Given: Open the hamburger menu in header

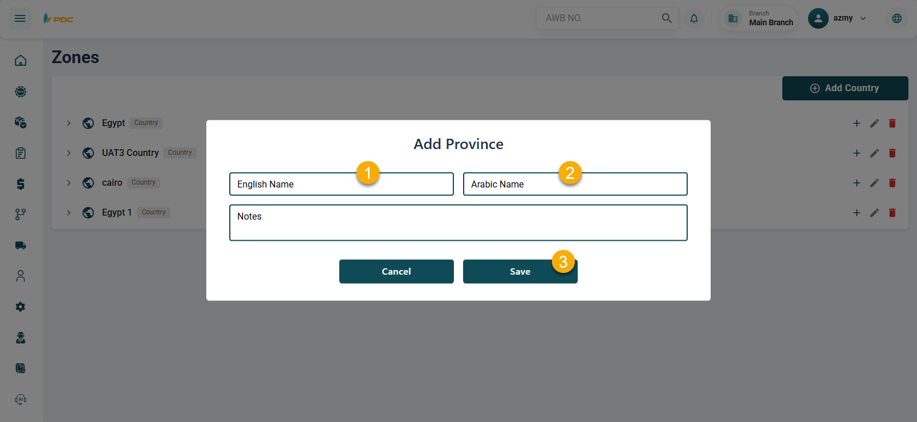Looking at the screenshot, I should click(20, 18).
